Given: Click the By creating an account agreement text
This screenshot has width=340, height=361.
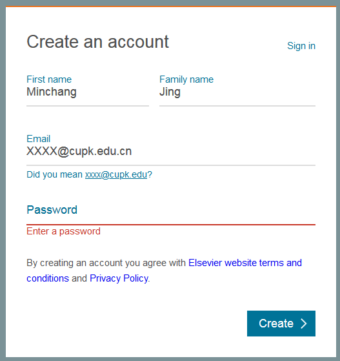Looking at the screenshot, I should click(x=106, y=263).
